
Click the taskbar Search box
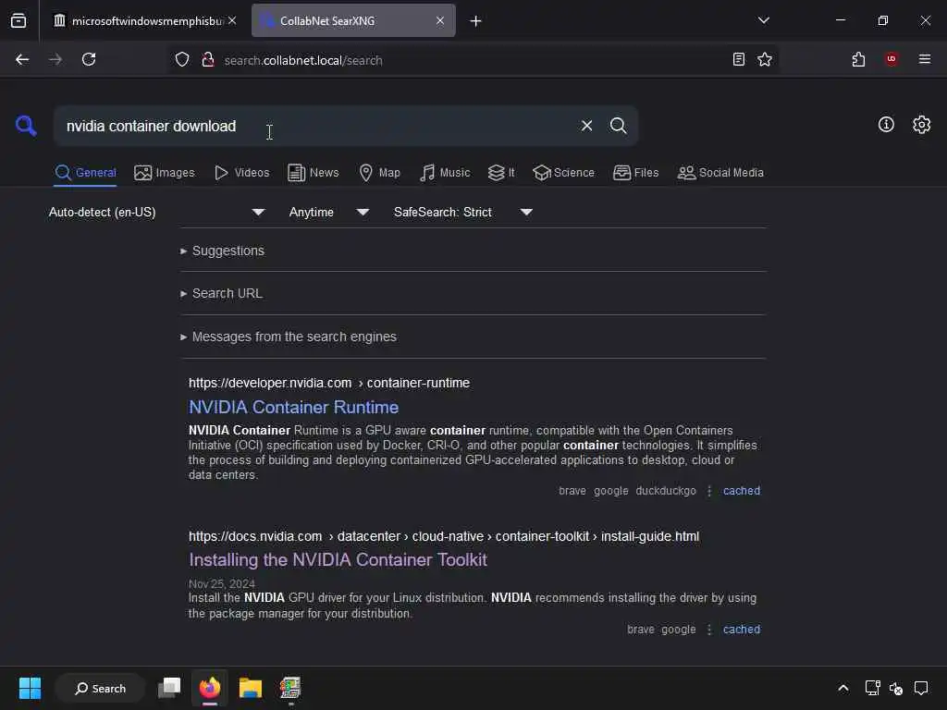coord(100,688)
